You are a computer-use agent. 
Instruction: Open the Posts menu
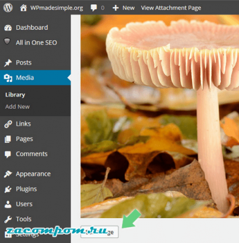(24, 63)
